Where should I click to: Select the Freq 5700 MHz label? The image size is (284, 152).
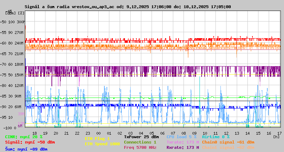140,147
